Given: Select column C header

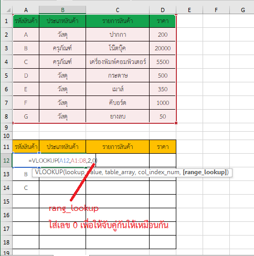Looking at the screenshot, I should [118, 10].
